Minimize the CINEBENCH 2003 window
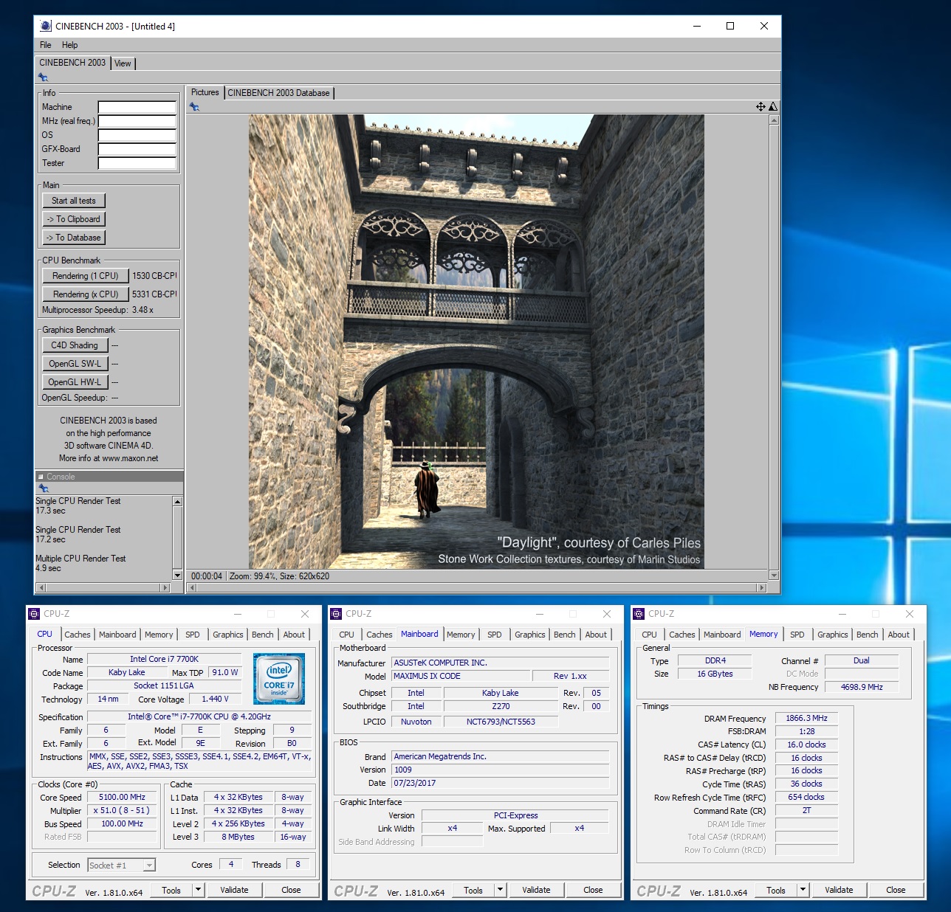951x912 pixels. coord(696,26)
